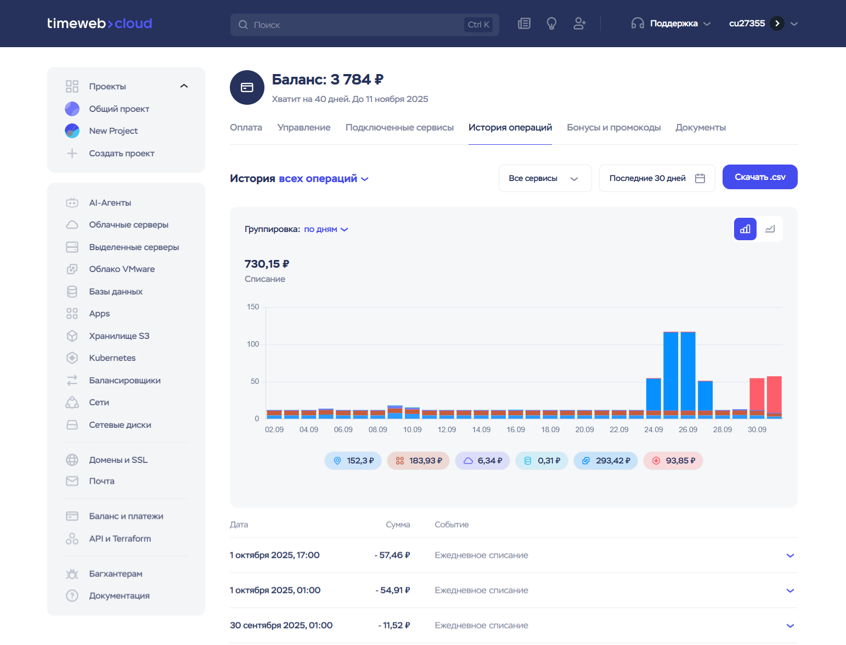Image resolution: width=846 pixels, height=645 pixels.
Task: Download history with Скачать .csv
Action: [x=759, y=177]
